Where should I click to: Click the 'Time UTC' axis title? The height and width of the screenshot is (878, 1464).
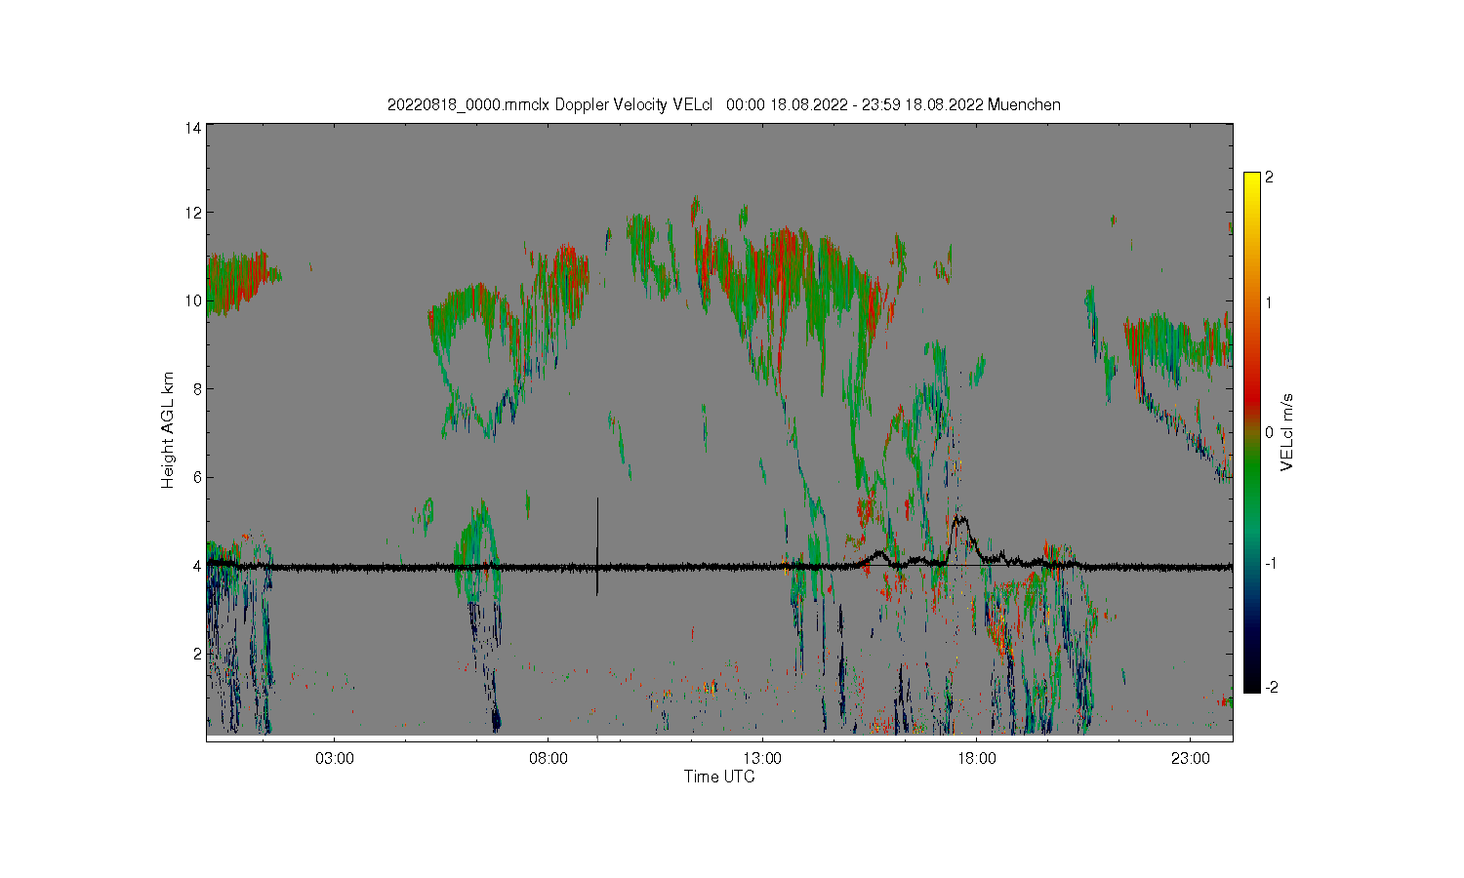click(719, 777)
